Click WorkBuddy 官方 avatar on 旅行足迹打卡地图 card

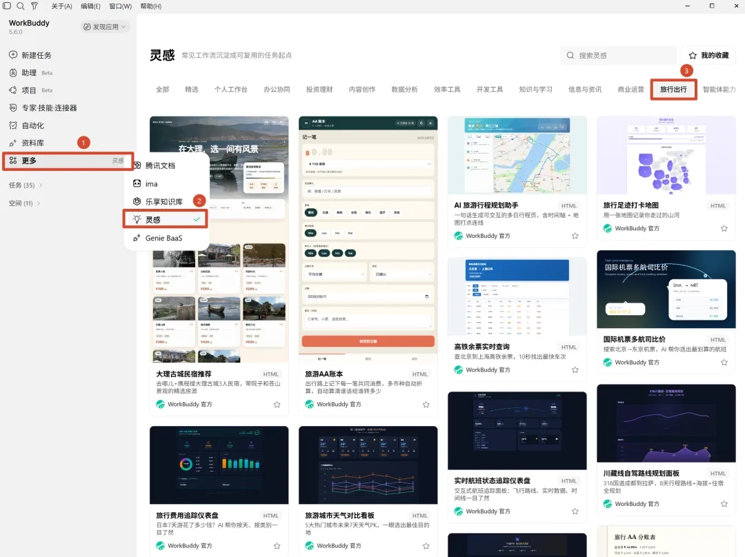pos(608,228)
